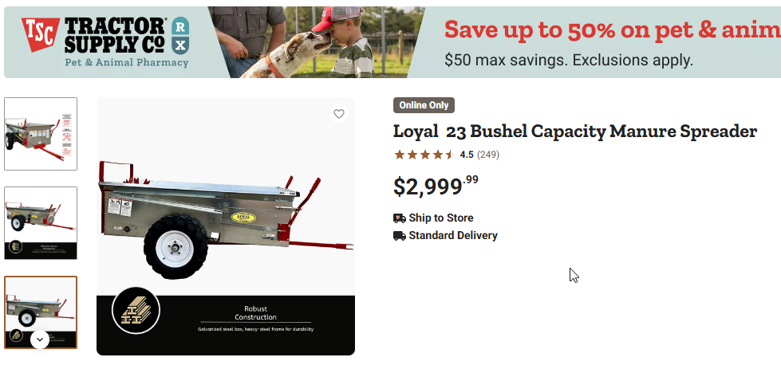Click the Standard Delivery label
Screen dimensions: 781x369
[x=453, y=235]
